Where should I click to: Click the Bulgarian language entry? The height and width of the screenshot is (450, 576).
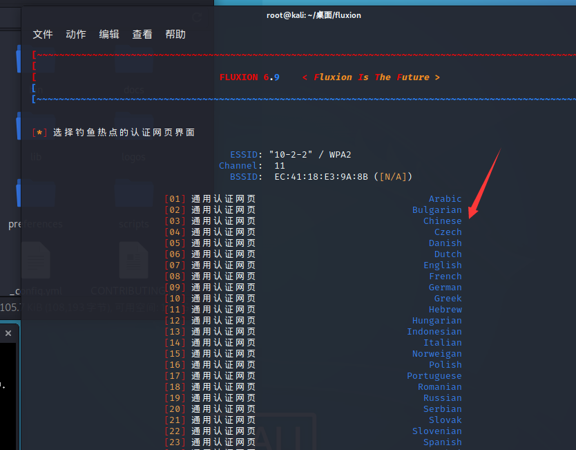(436, 210)
